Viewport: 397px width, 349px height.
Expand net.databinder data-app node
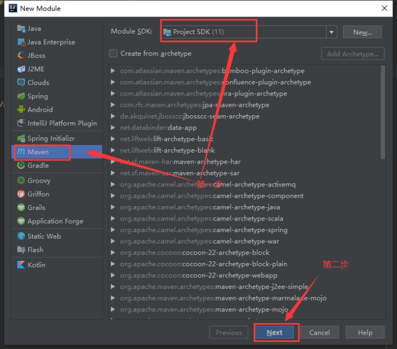[113, 127]
